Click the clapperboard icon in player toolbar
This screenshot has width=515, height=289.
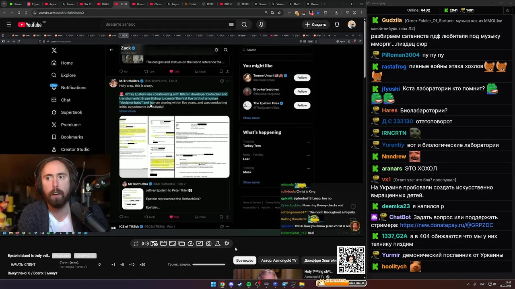tap(163, 244)
